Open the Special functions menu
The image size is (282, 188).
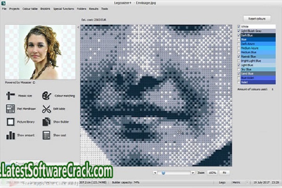[x=64, y=9]
